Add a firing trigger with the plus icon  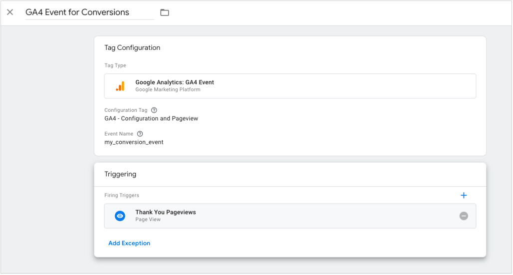(464, 196)
